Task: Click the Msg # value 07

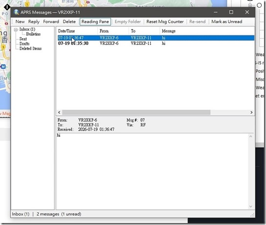Action: [142, 120]
